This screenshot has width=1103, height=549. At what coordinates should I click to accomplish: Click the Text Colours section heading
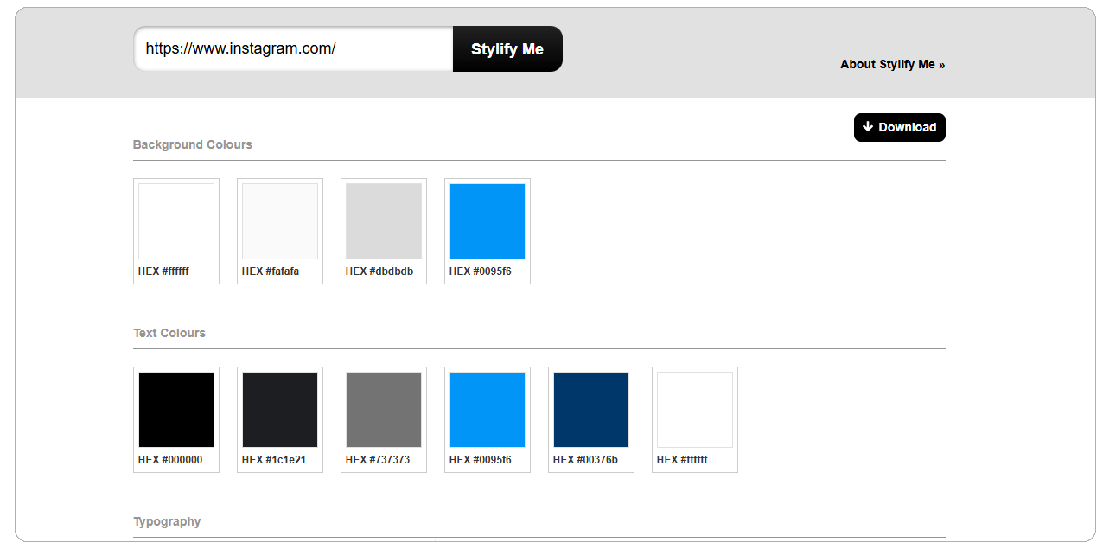(169, 333)
